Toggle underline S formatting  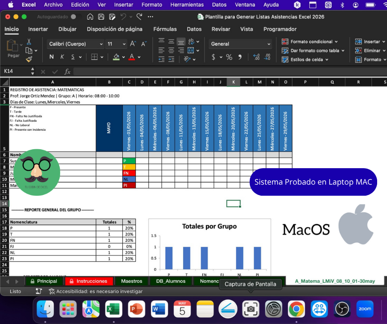73,57
